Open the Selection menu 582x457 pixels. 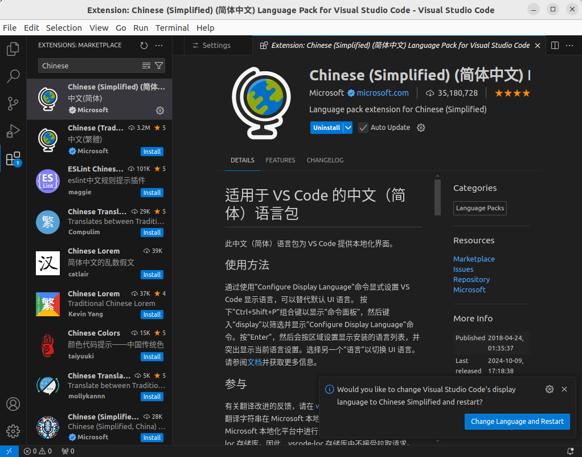pos(64,28)
